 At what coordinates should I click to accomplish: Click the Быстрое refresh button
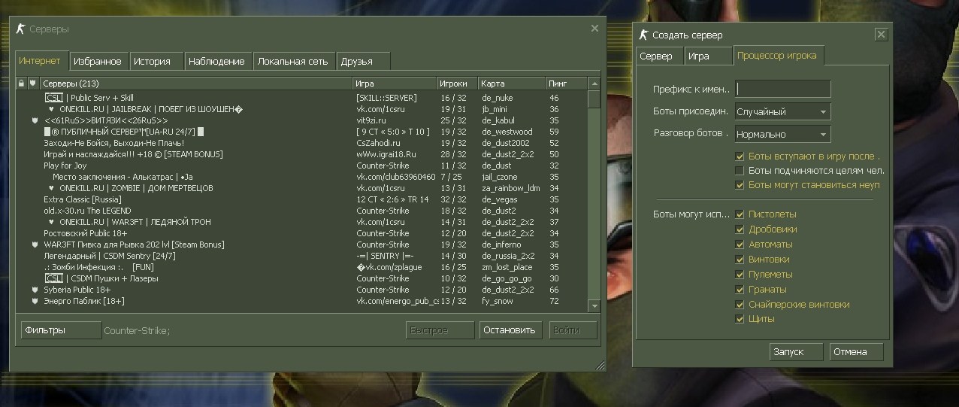coord(440,330)
